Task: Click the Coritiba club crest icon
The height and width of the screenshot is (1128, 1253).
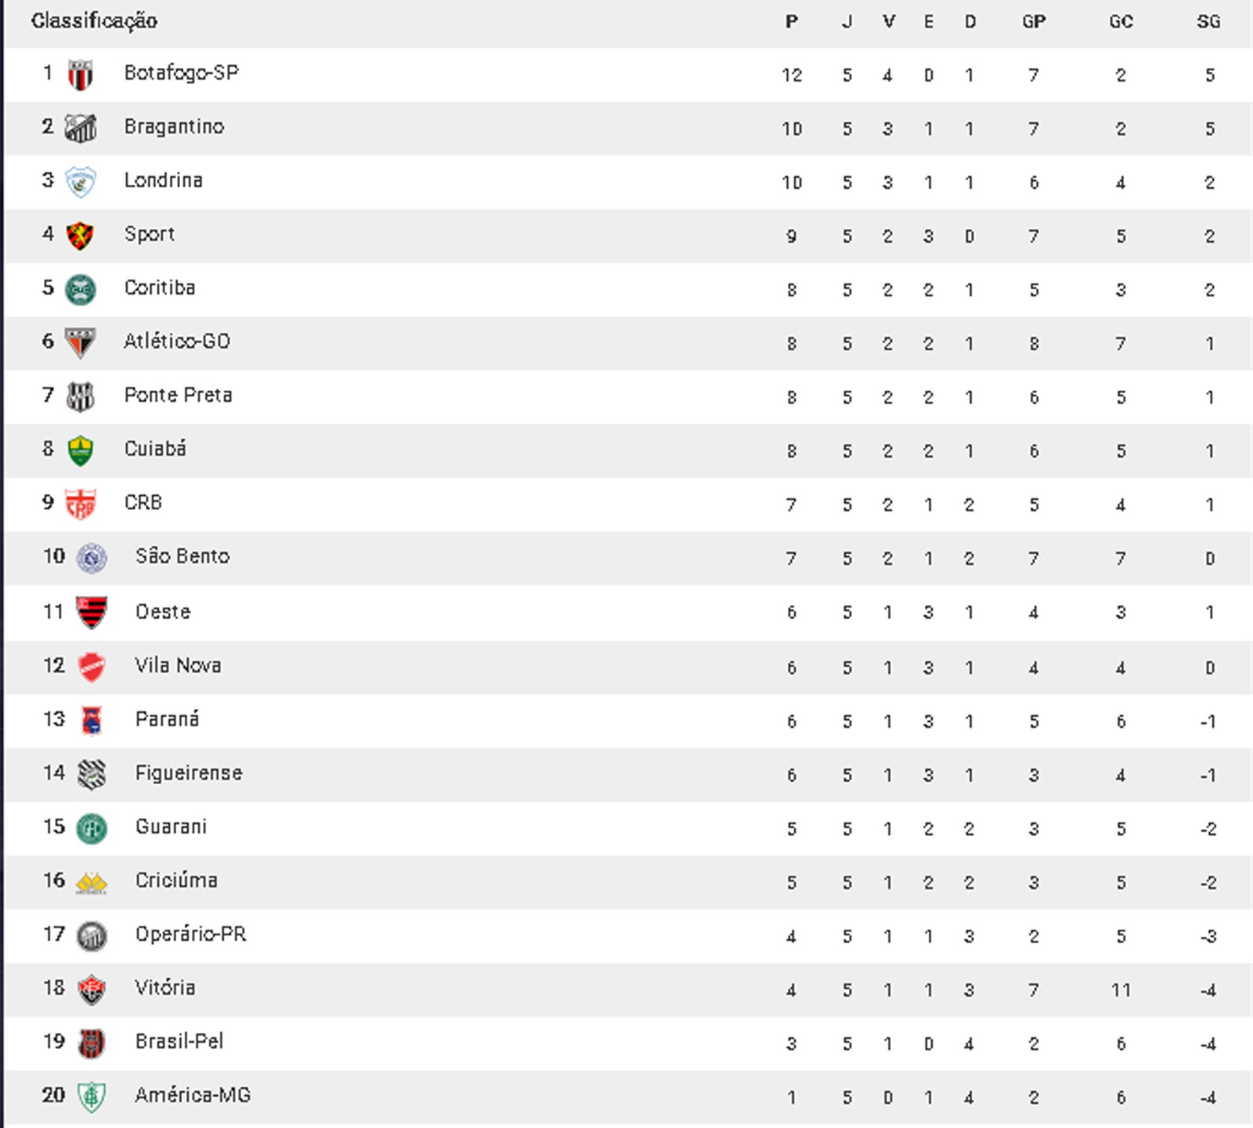Action: pyautogui.click(x=80, y=290)
